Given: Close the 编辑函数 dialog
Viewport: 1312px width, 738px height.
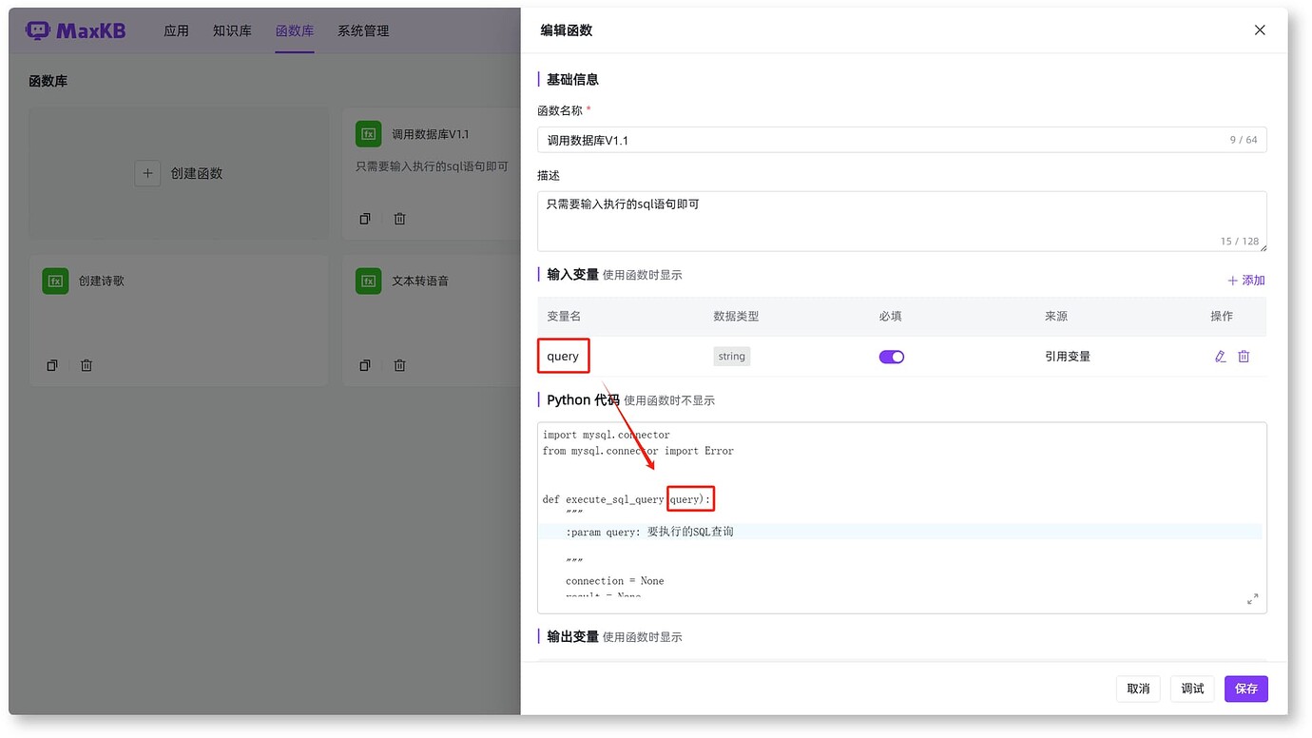Looking at the screenshot, I should [x=1259, y=29].
